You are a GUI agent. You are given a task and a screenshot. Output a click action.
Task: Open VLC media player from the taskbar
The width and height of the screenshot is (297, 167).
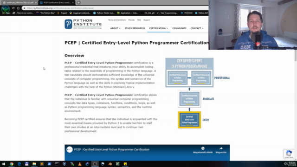80,164
